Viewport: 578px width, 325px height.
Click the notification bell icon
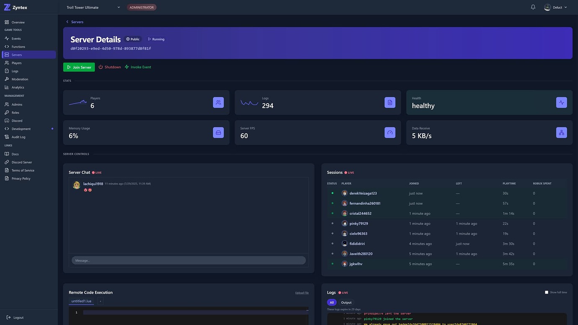(x=532, y=7)
